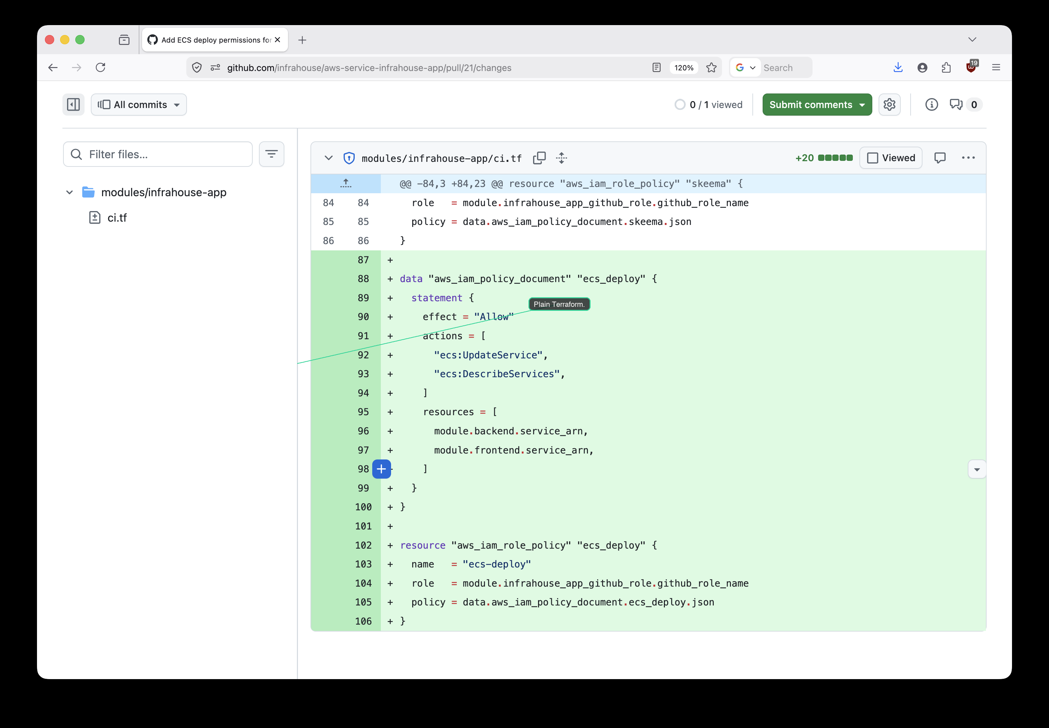Open the recent browsing tab overview icon
Screen dimensions: 1049x728
[124, 40]
